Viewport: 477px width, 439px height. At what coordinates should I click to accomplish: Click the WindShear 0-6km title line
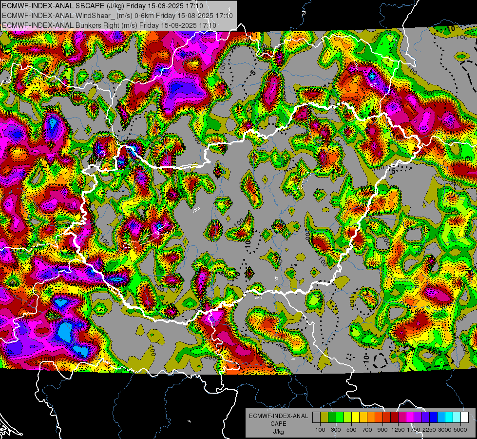[x=117, y=16]
